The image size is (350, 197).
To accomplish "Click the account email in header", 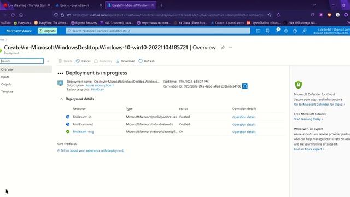I will 334,29.
